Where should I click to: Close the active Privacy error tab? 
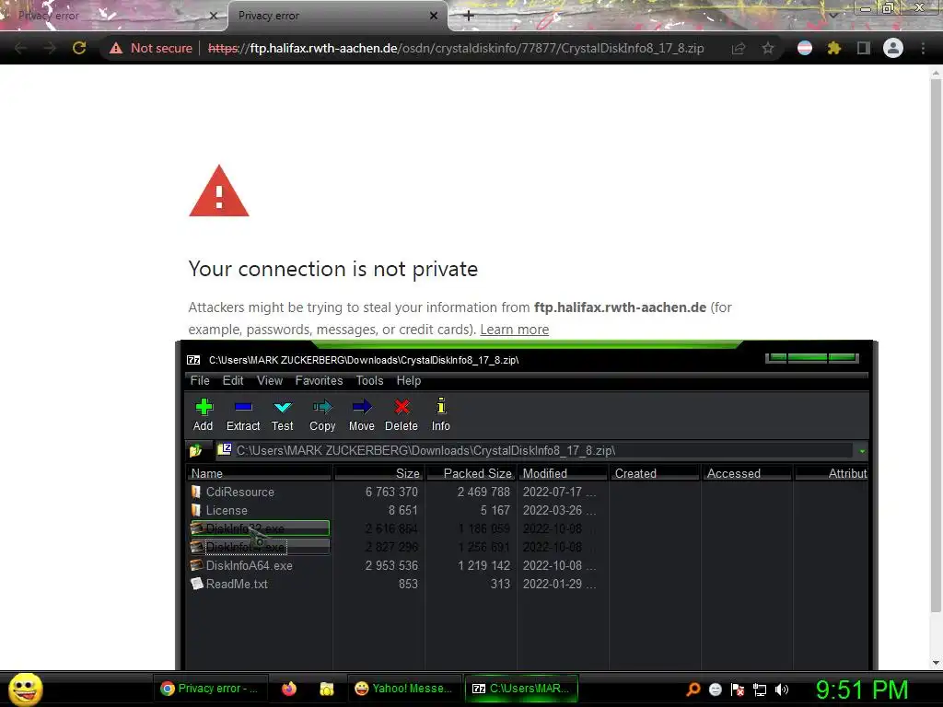(x=434, y=16)
